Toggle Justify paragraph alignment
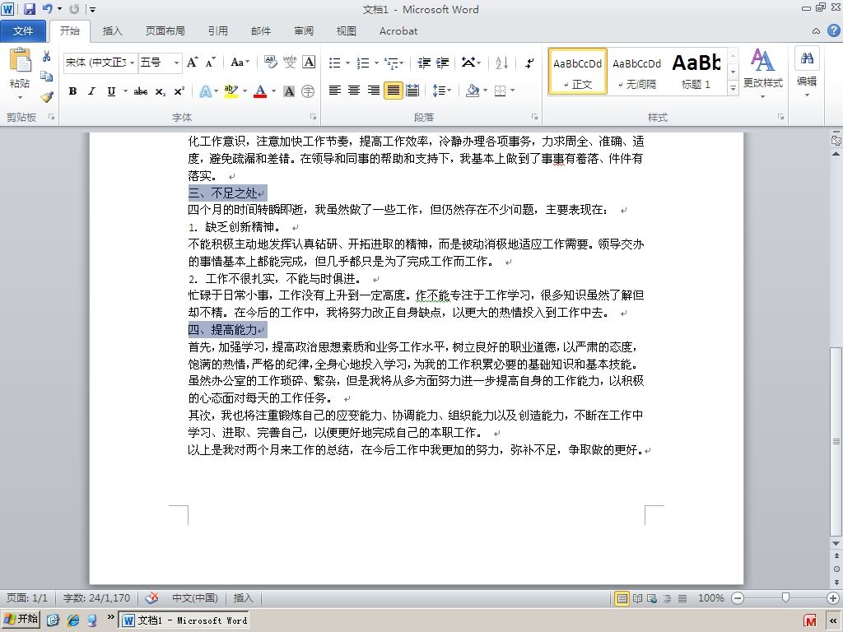 tap(393, 91)
